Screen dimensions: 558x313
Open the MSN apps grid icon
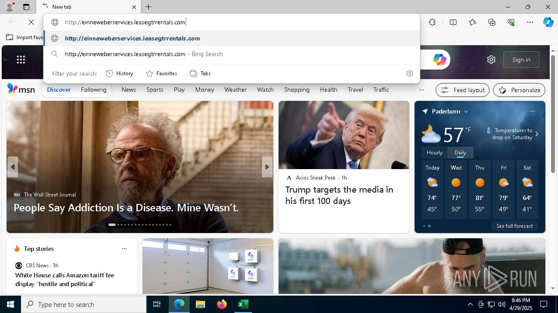coord(21,60)
